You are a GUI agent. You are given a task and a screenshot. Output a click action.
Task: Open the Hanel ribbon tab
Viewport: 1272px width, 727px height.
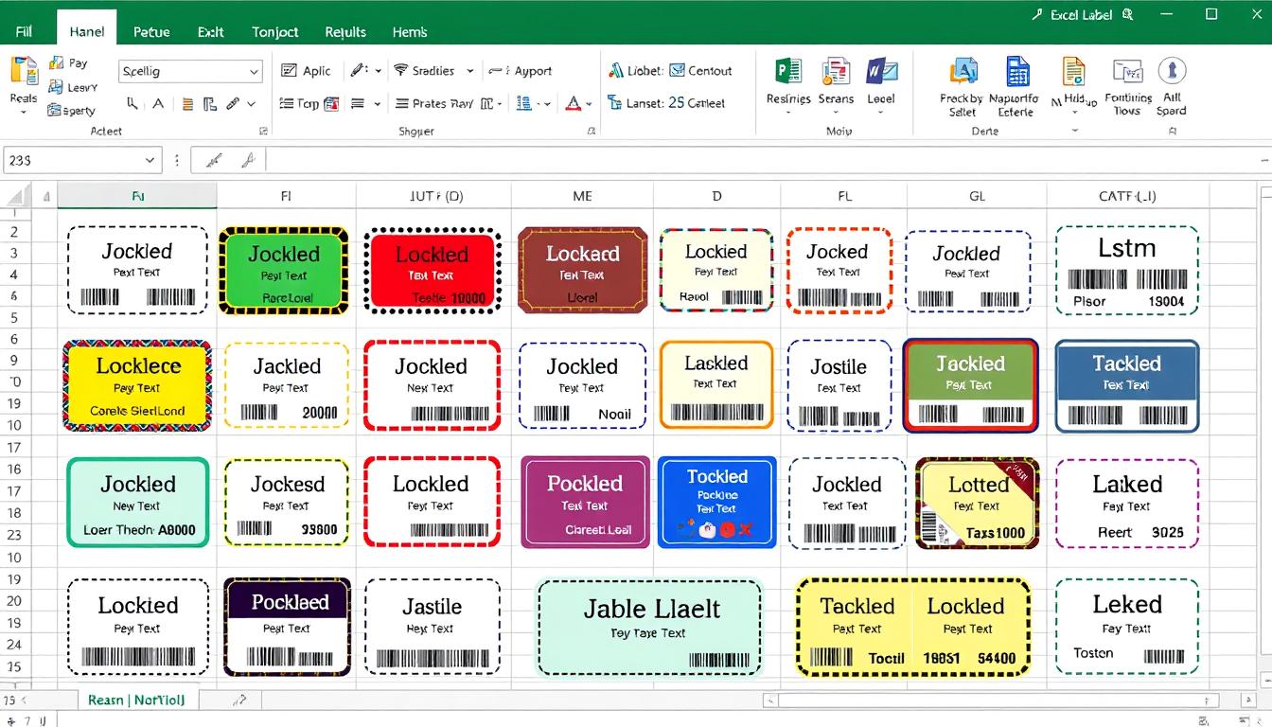[86, 31]
